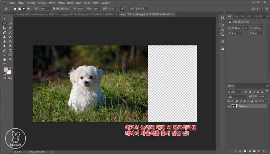The image size is (270, 154).
Task: Toggle width-height link in properties
Action: (246, 28)
